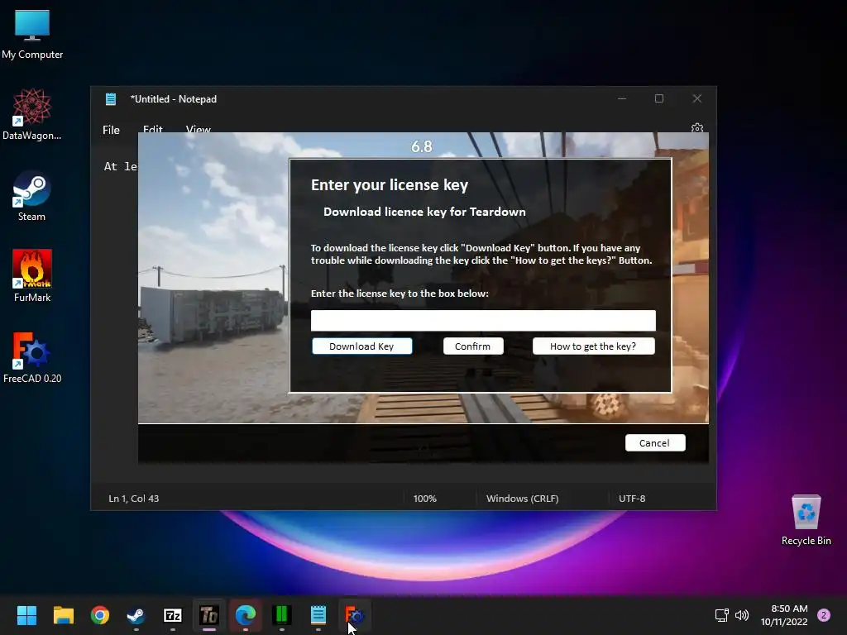Image resolution: width=847 pixels, height=635 pixels.
Task: Cancel the Teardown installer
Action: point(655,443)
